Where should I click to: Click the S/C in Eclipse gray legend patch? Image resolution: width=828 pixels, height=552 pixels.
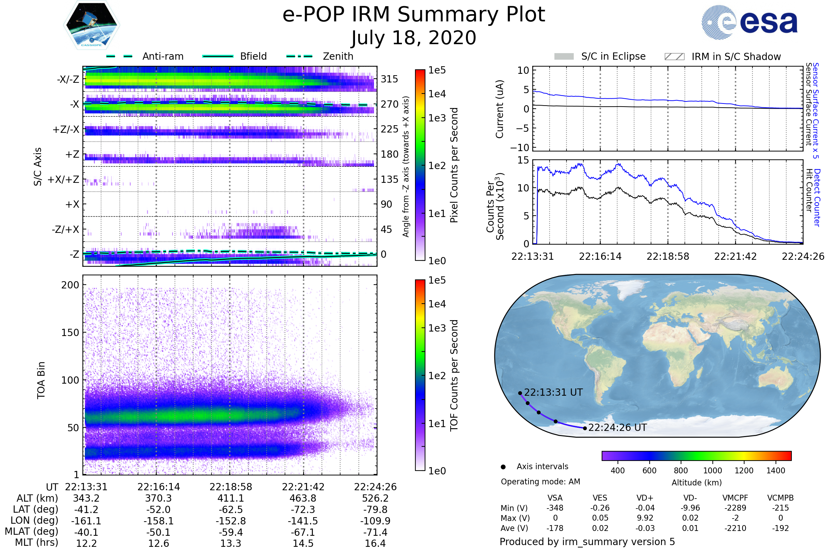click(x=564, y=57)
